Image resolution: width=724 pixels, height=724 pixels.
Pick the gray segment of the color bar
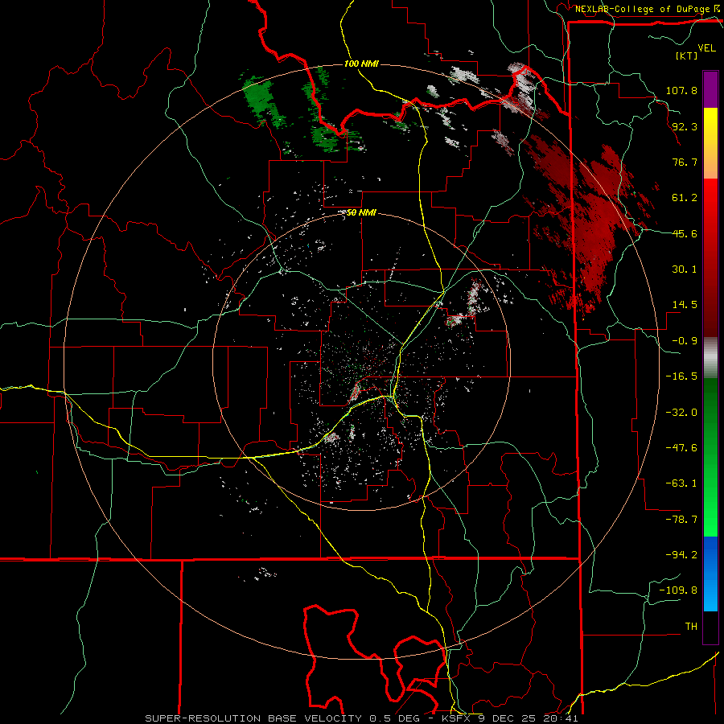point(710,357)
